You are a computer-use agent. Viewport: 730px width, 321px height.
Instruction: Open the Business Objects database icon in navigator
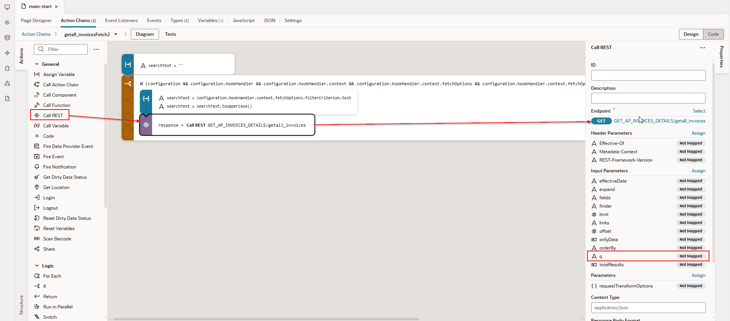(7, 38)
